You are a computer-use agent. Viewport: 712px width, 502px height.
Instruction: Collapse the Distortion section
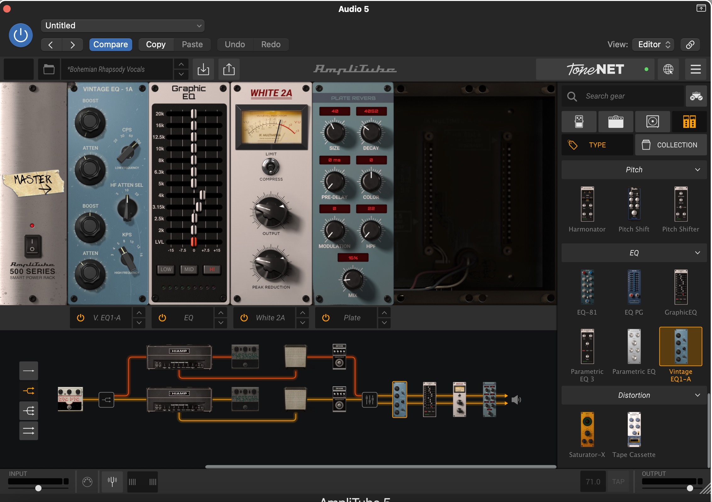(x=634, y=395)
